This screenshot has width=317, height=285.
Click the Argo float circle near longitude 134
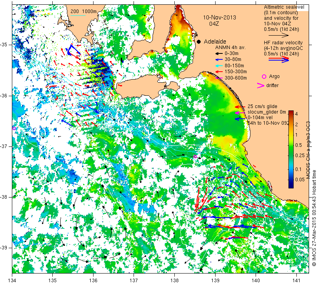(x=14, y=129)
